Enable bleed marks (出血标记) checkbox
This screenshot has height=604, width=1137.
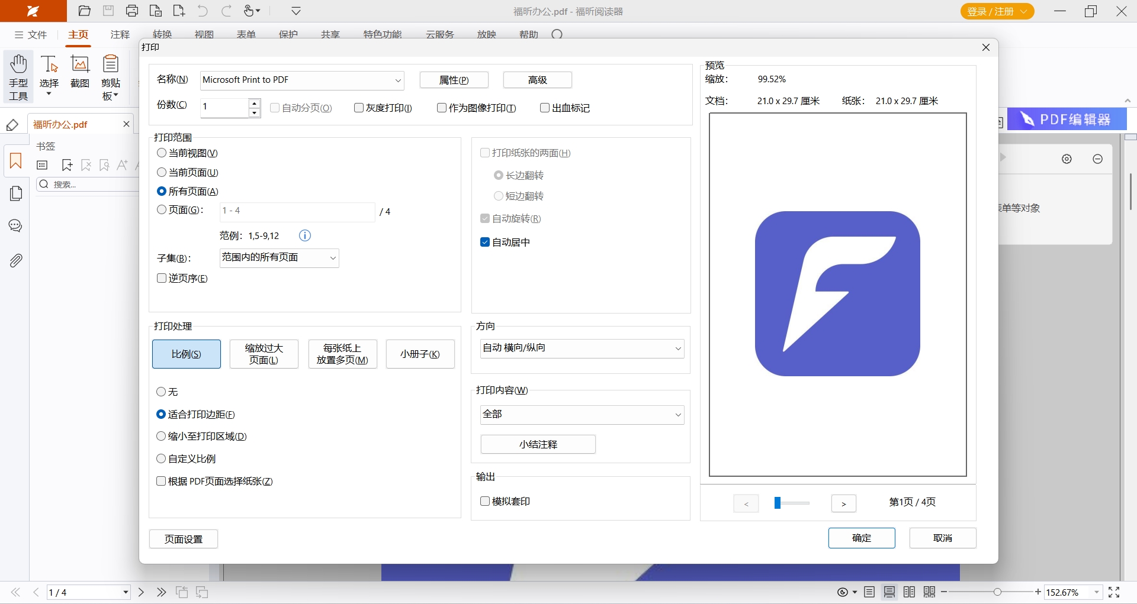pyautogui.click(x=545, y=108)
